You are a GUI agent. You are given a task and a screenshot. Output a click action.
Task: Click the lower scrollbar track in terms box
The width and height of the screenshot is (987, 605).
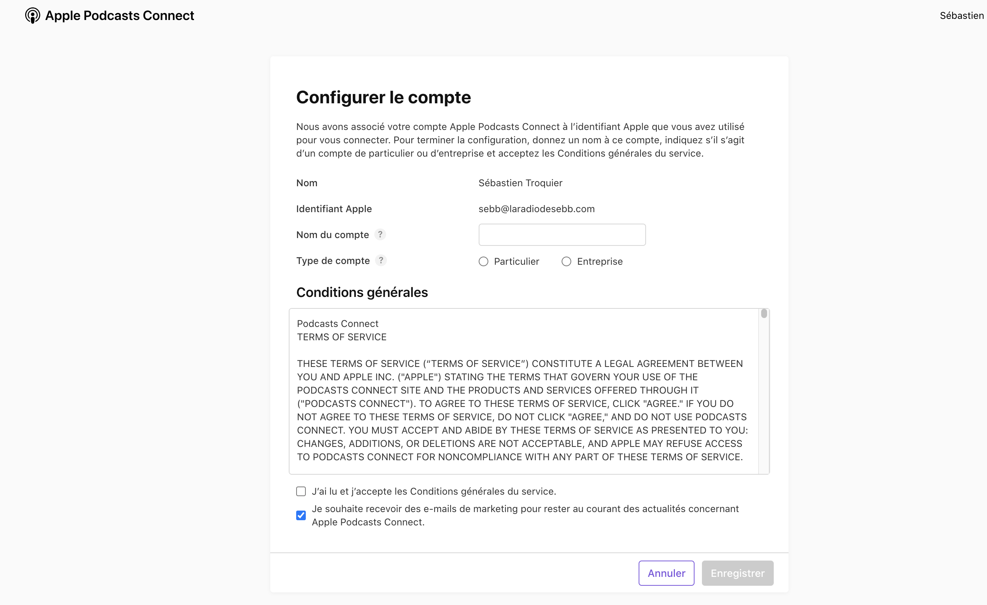tap(764, 421)
